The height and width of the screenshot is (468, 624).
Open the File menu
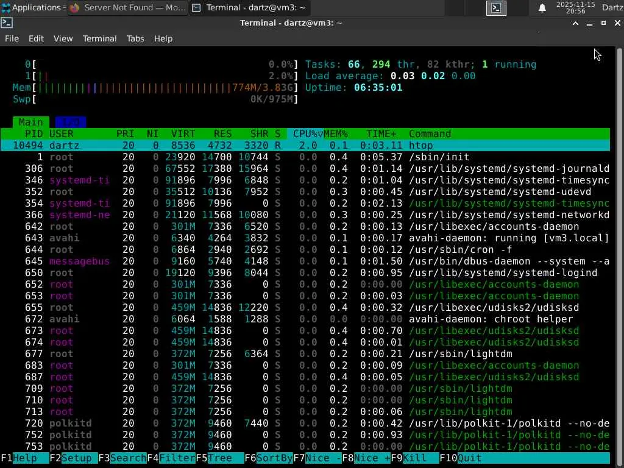[12, 38]
